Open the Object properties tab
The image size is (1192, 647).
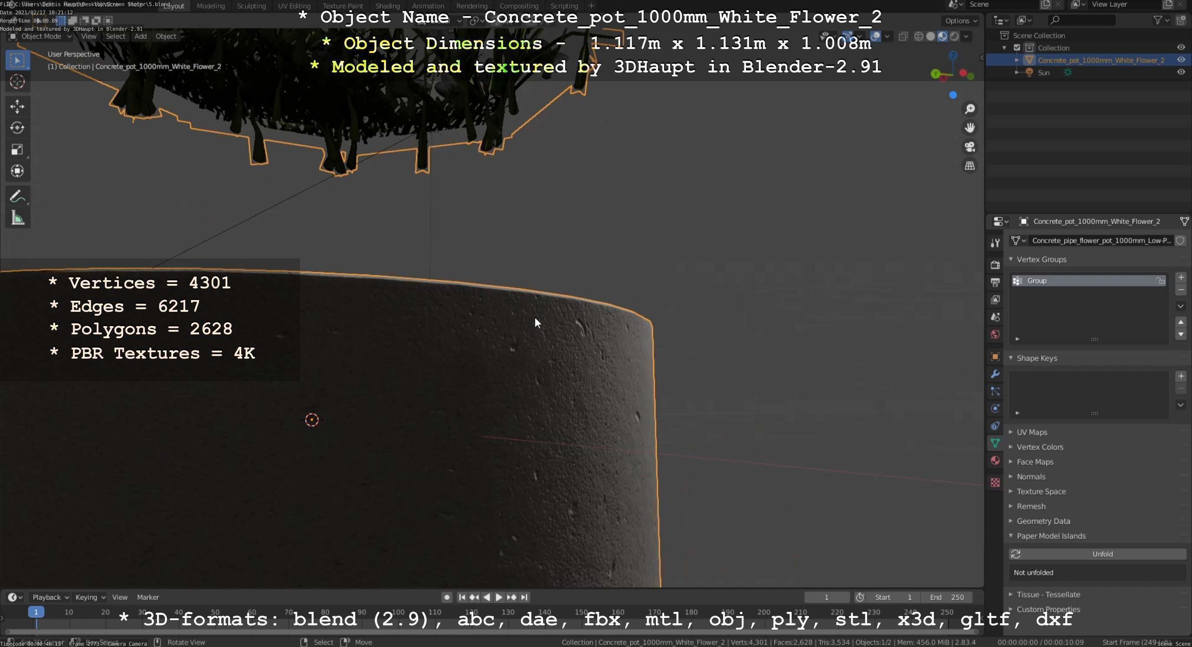tap(995, 356)
